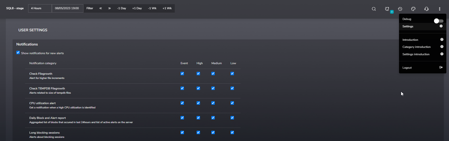
Task: Open the support headset icon
Action: (426, 9)
